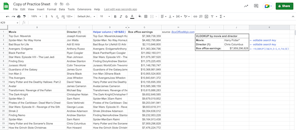The image size is (296, 130).
Task: Select the Top Gun: Maverick movie cell
Action: (x=37, y=36)
